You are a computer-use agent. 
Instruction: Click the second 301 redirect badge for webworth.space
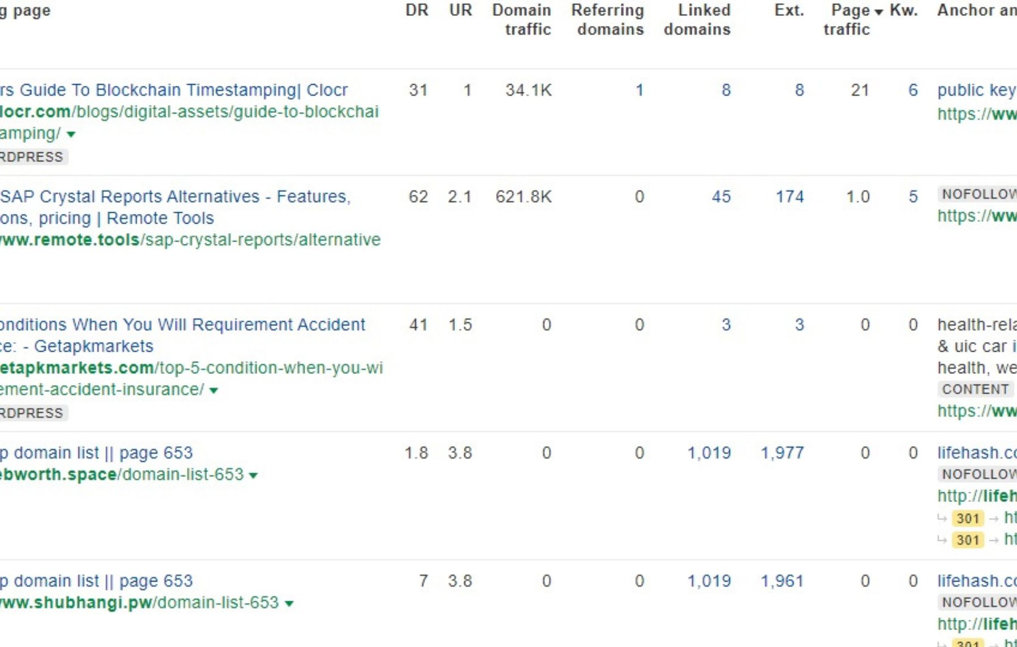[968, 540]
